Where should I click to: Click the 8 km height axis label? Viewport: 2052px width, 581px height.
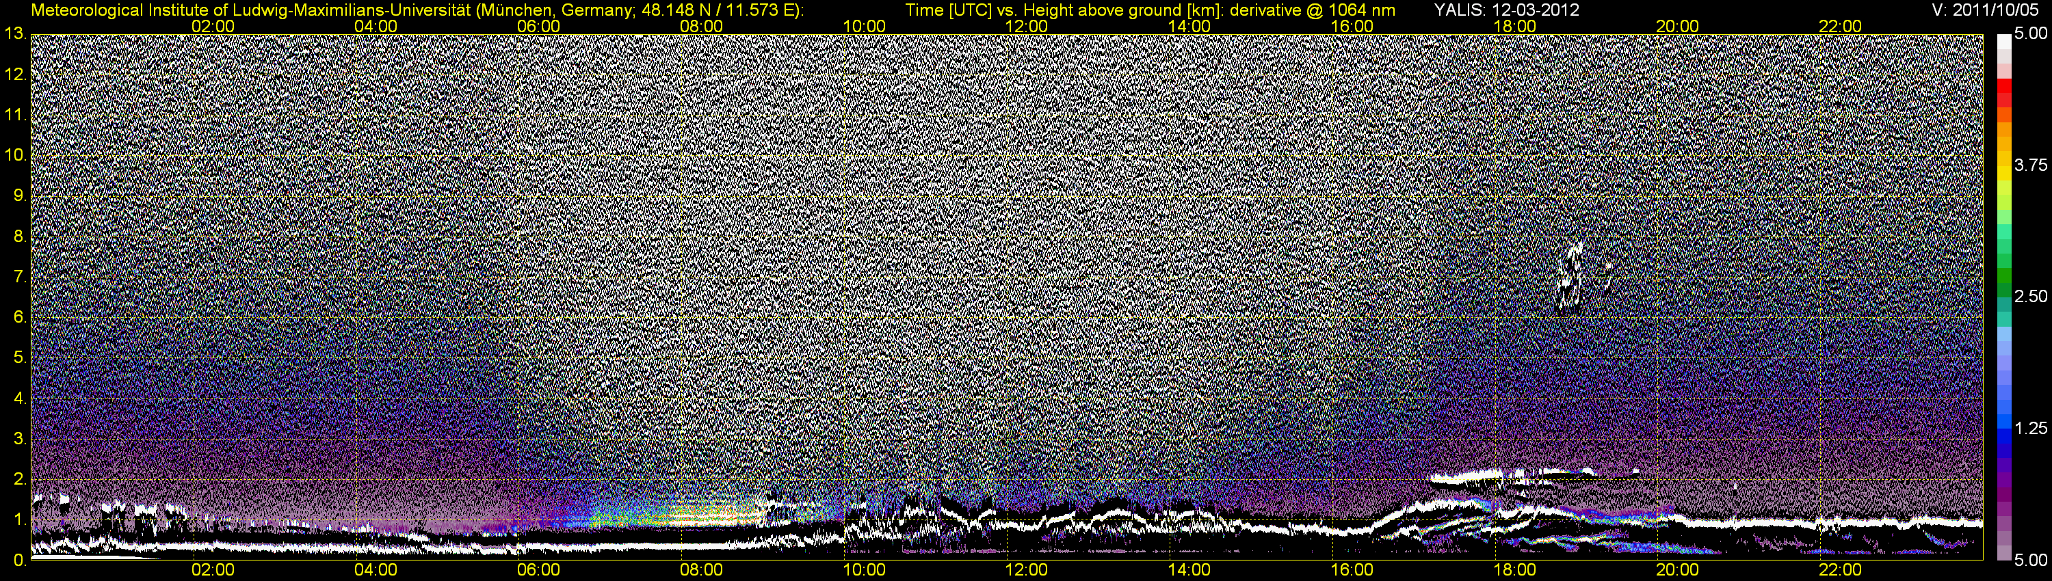20,237
